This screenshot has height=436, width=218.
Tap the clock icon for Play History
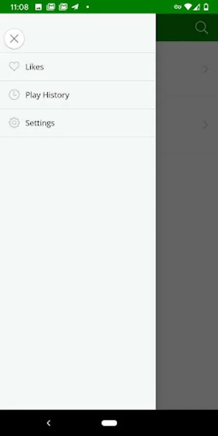point(14,95)
